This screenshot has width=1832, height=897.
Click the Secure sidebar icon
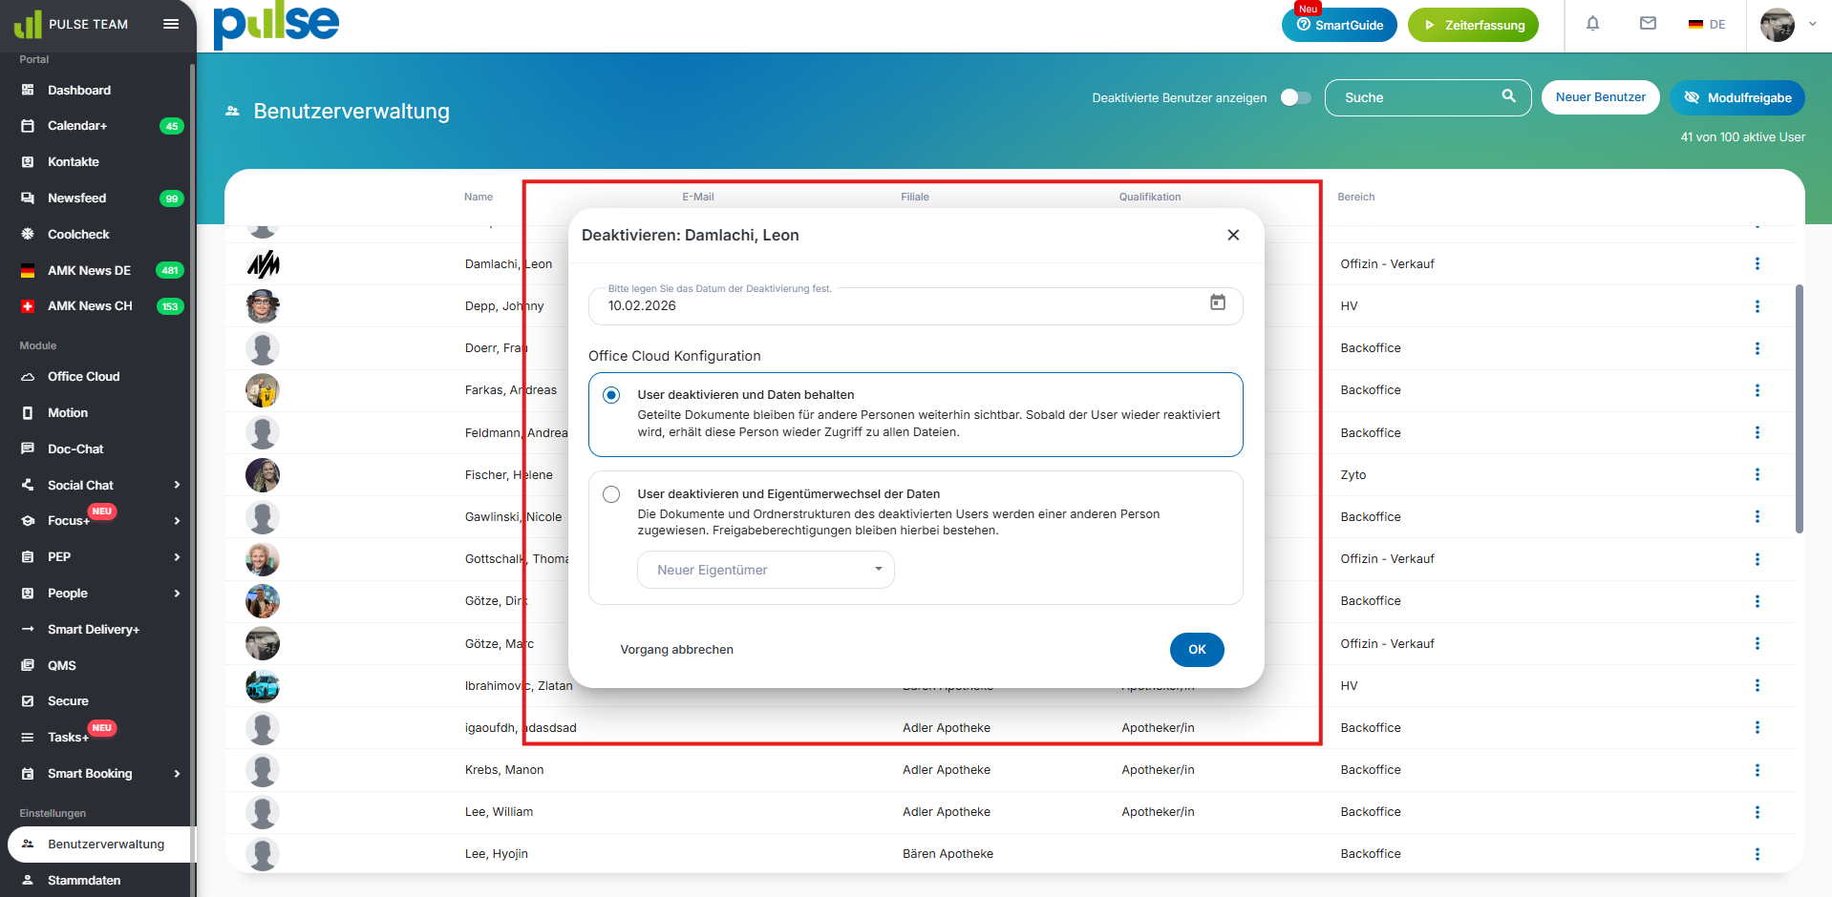point(28,701)
